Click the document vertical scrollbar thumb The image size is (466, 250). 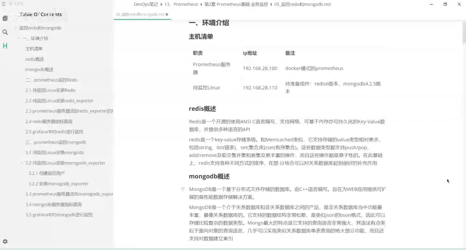click(x=464, y=33)
